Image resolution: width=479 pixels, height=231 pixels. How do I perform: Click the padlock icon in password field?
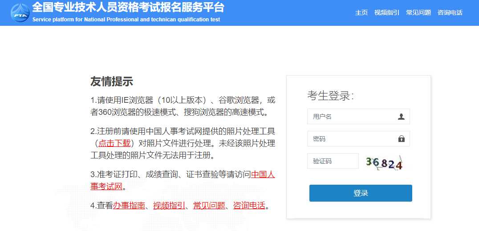tap(401, 139)
